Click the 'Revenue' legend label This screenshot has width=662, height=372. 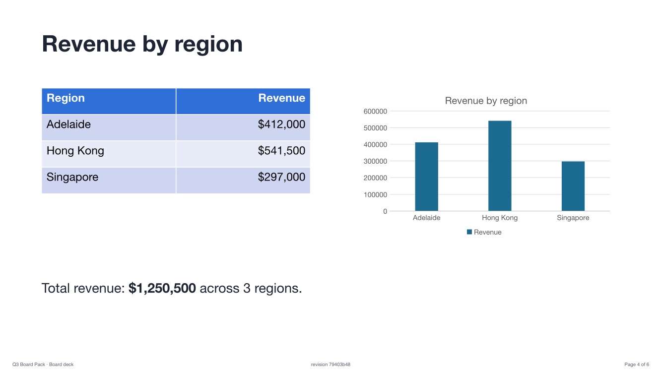point(488,232)
